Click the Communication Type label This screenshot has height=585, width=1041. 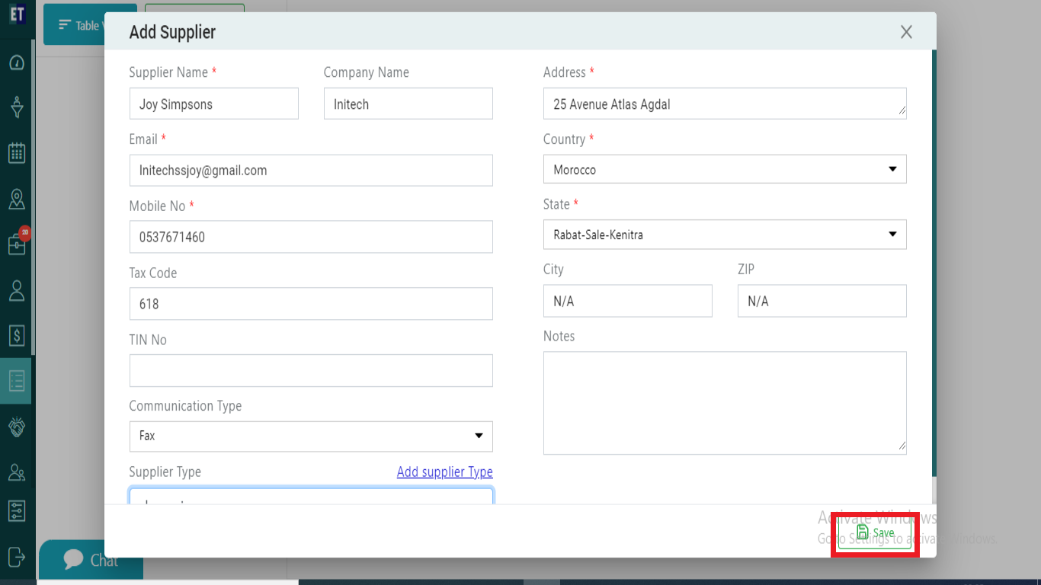pos(185,406)
